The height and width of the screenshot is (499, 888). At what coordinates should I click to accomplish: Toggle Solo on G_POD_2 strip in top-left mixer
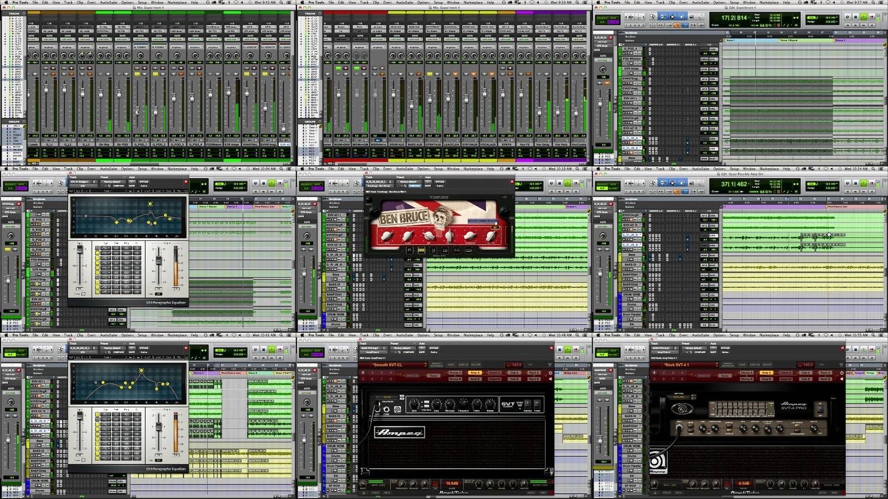(155, 74)
